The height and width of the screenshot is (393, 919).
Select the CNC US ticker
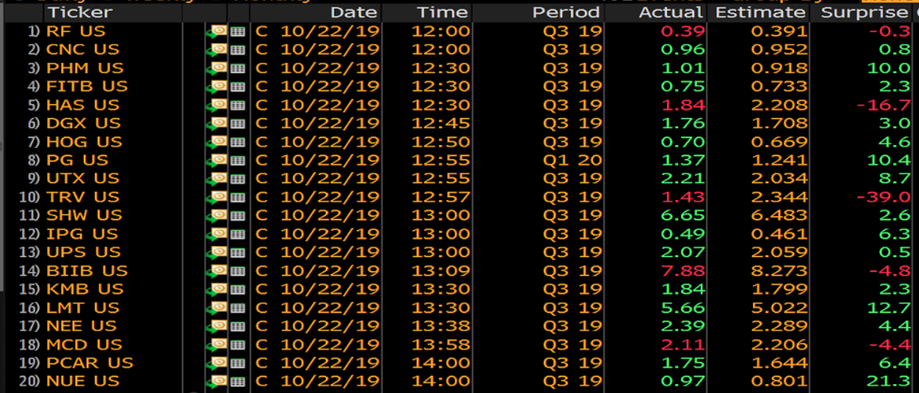pyautogui.click(x=82, y=49)
